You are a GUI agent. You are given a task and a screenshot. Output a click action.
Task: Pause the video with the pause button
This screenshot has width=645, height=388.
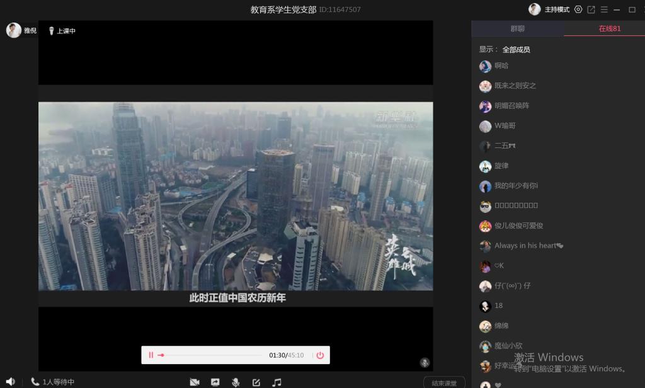[151, 355]
